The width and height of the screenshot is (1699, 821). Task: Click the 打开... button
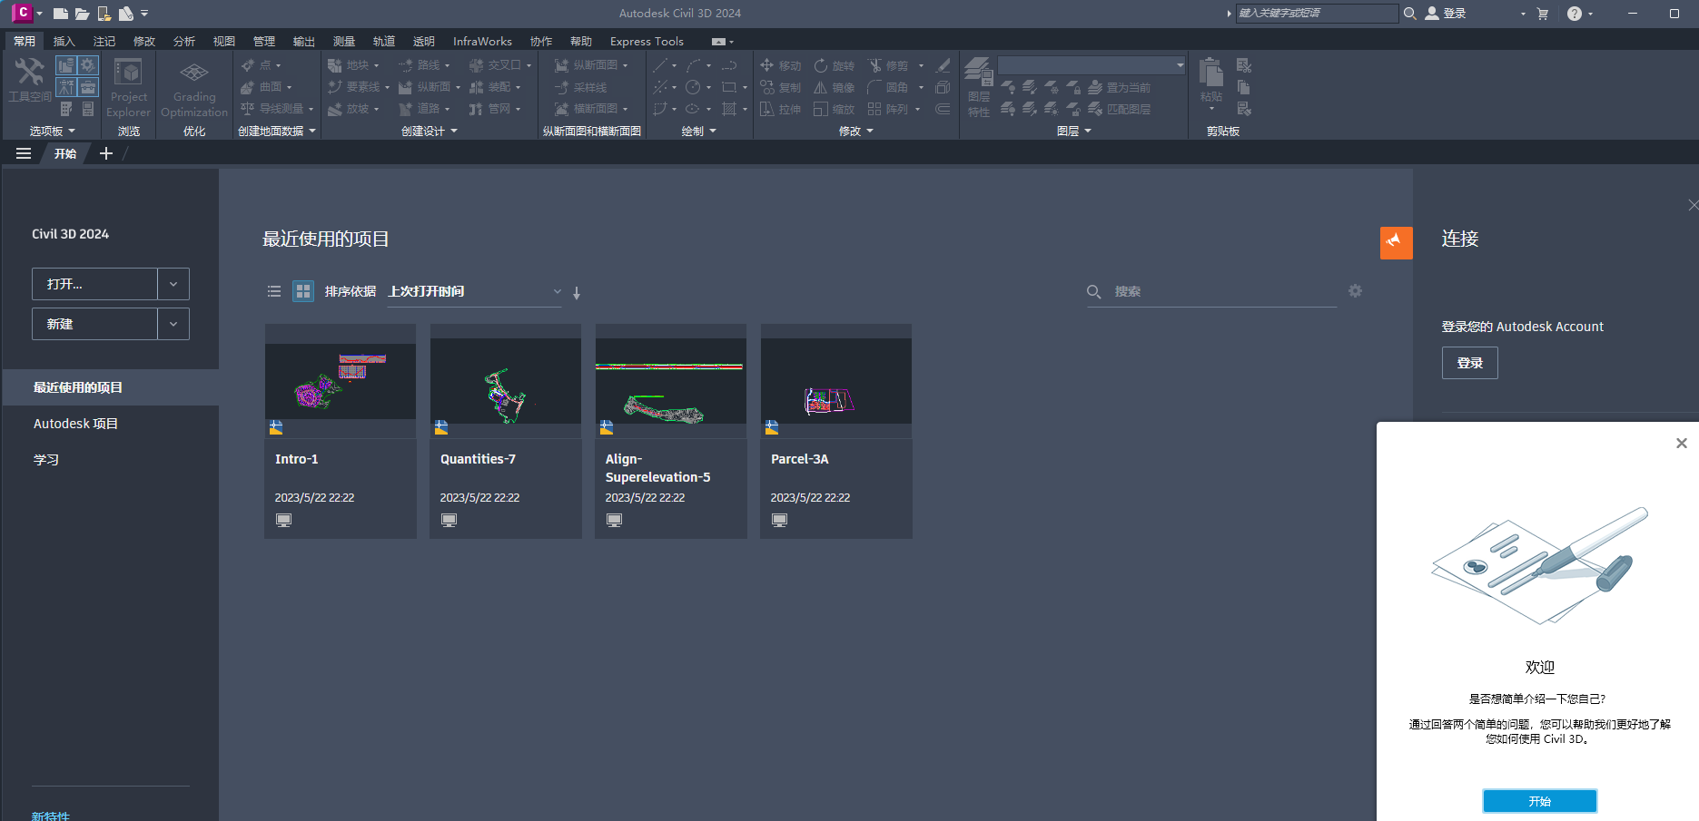94,284
